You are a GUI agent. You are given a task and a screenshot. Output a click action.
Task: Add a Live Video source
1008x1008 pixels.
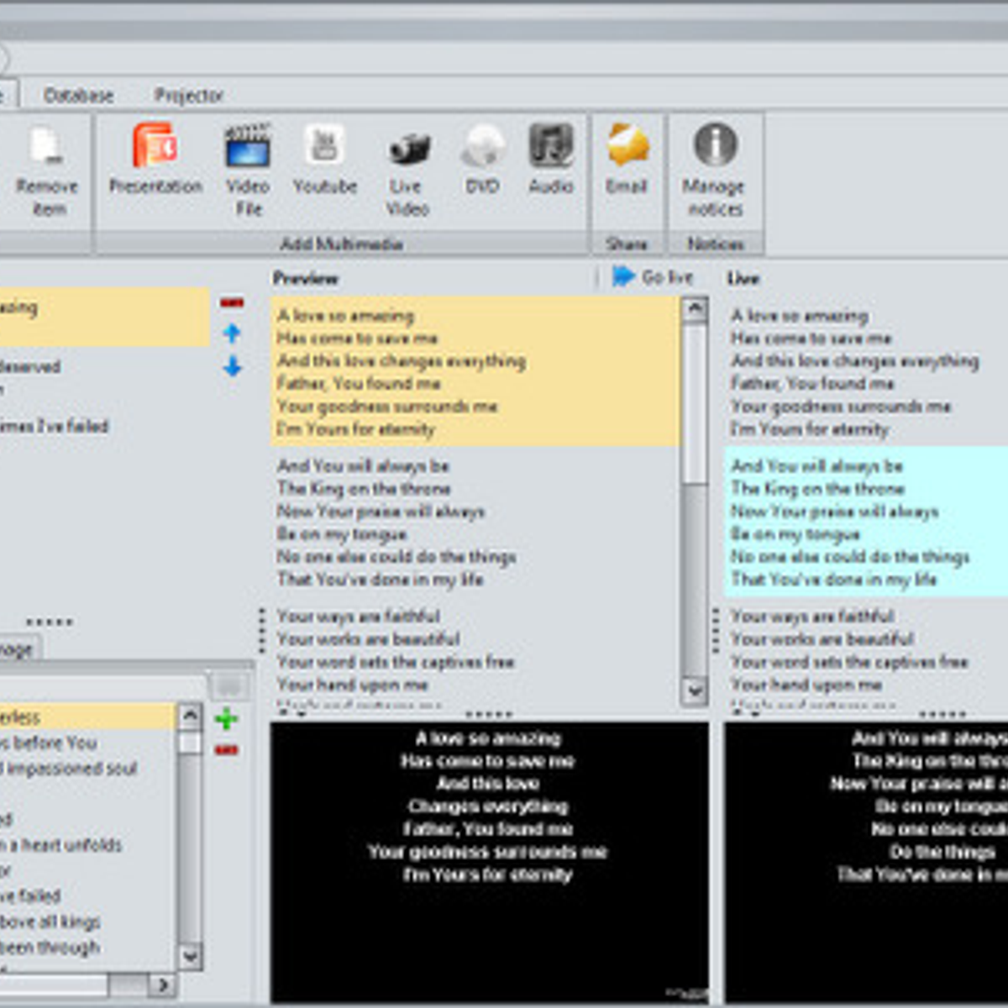click(407, 171)
